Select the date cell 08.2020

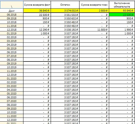click(x=12, y=105)
